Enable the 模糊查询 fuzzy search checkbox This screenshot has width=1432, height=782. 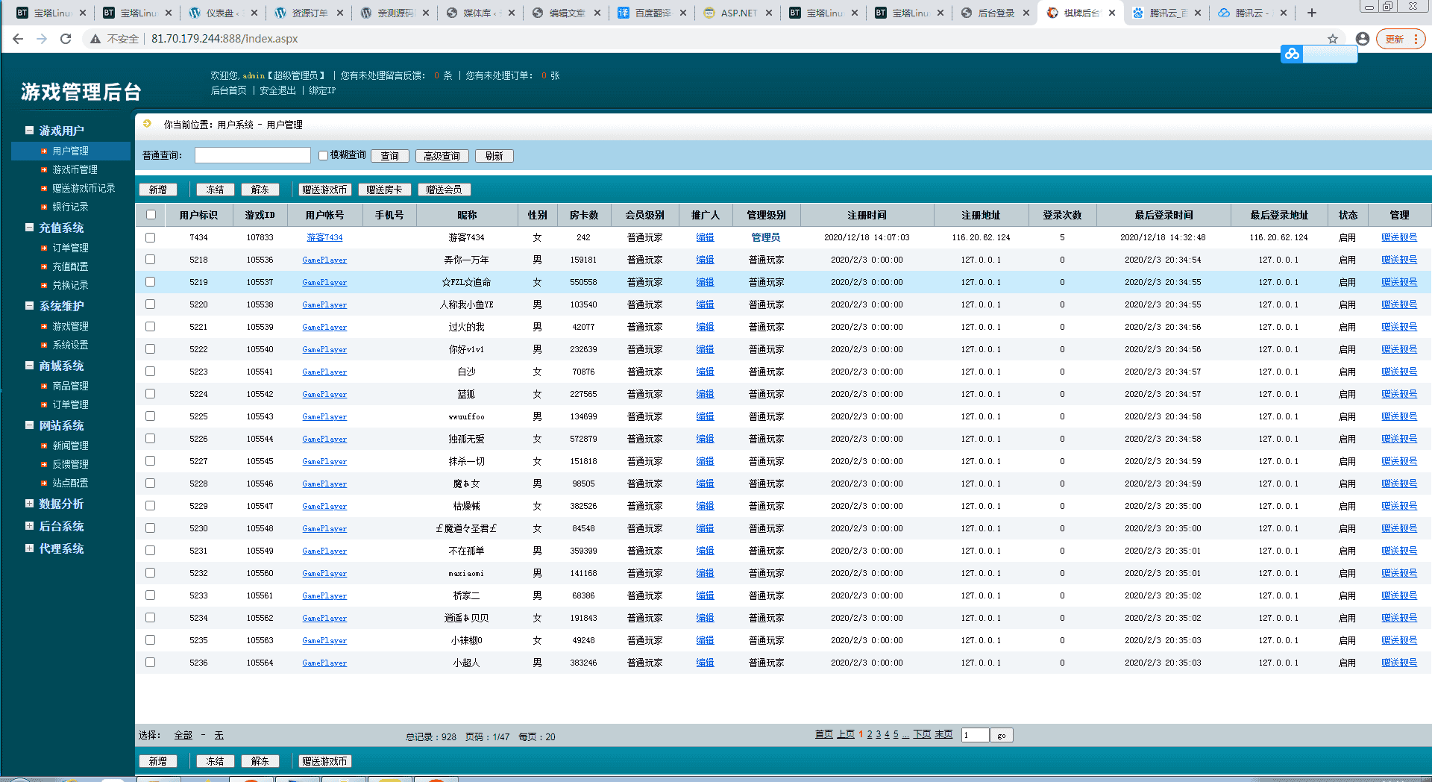(323, 155)
